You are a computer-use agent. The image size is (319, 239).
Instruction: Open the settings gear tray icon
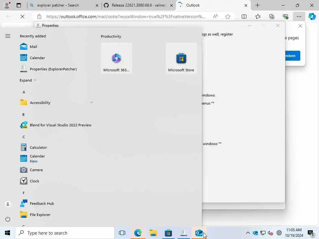pos(279,233)
